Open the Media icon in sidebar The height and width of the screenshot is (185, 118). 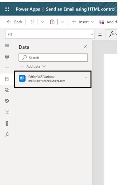pyautogui.click(x=7, y=90)
